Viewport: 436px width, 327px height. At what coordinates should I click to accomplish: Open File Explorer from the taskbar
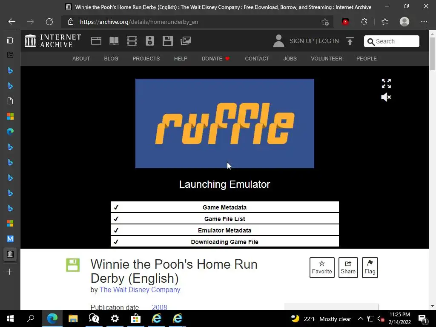click(x=73, y=318)
